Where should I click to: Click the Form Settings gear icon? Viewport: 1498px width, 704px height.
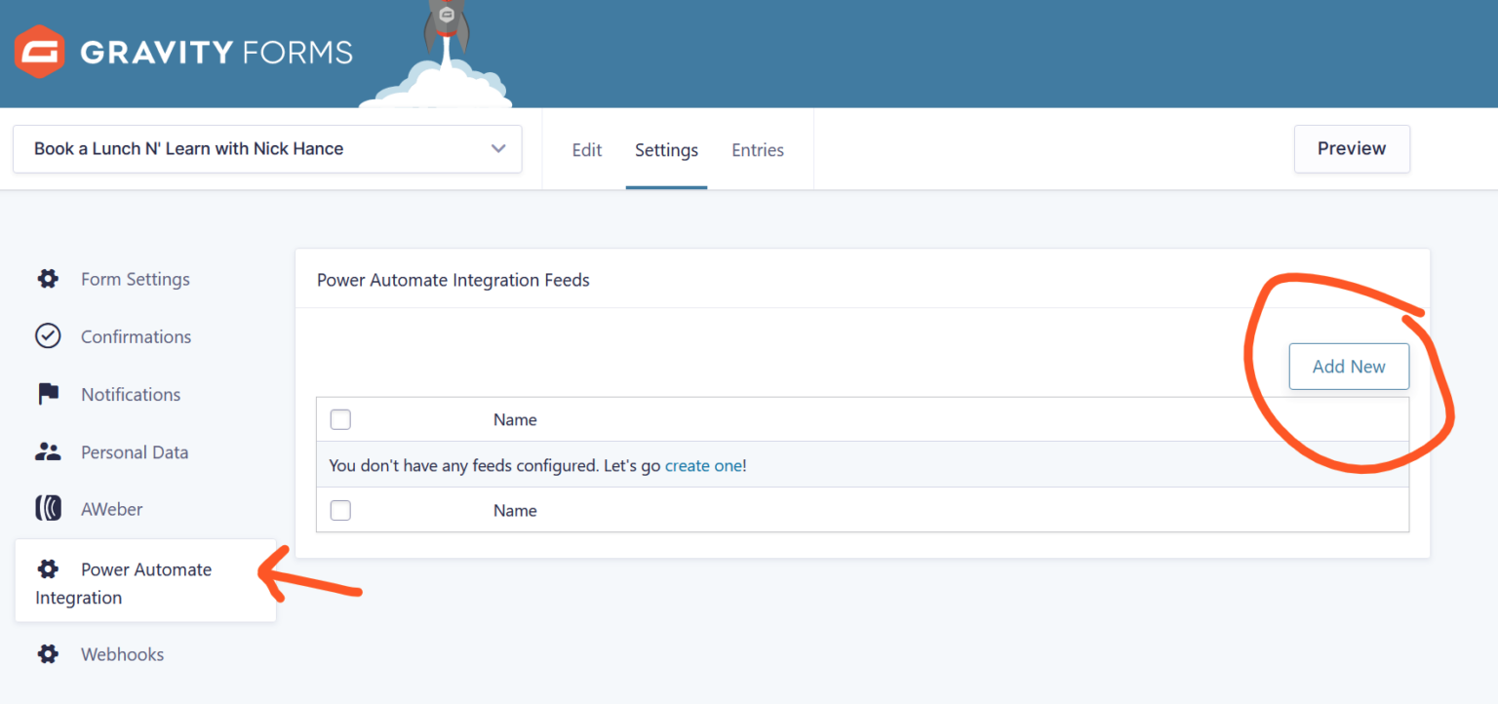click(x=47, y=279)
